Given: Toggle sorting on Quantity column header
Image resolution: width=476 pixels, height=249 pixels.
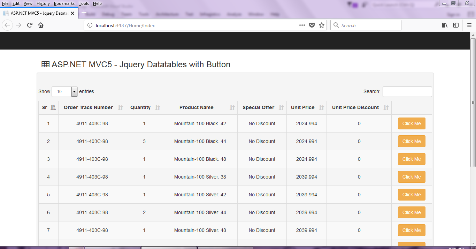Looking at the screenshot, I should [x=144, y=107].
